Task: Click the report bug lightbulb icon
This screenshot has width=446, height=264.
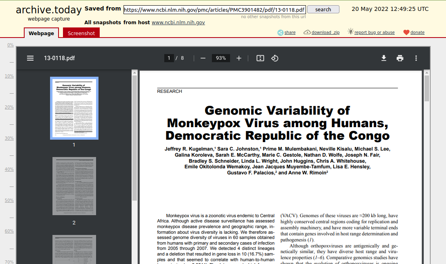Action: click(350, 31)
